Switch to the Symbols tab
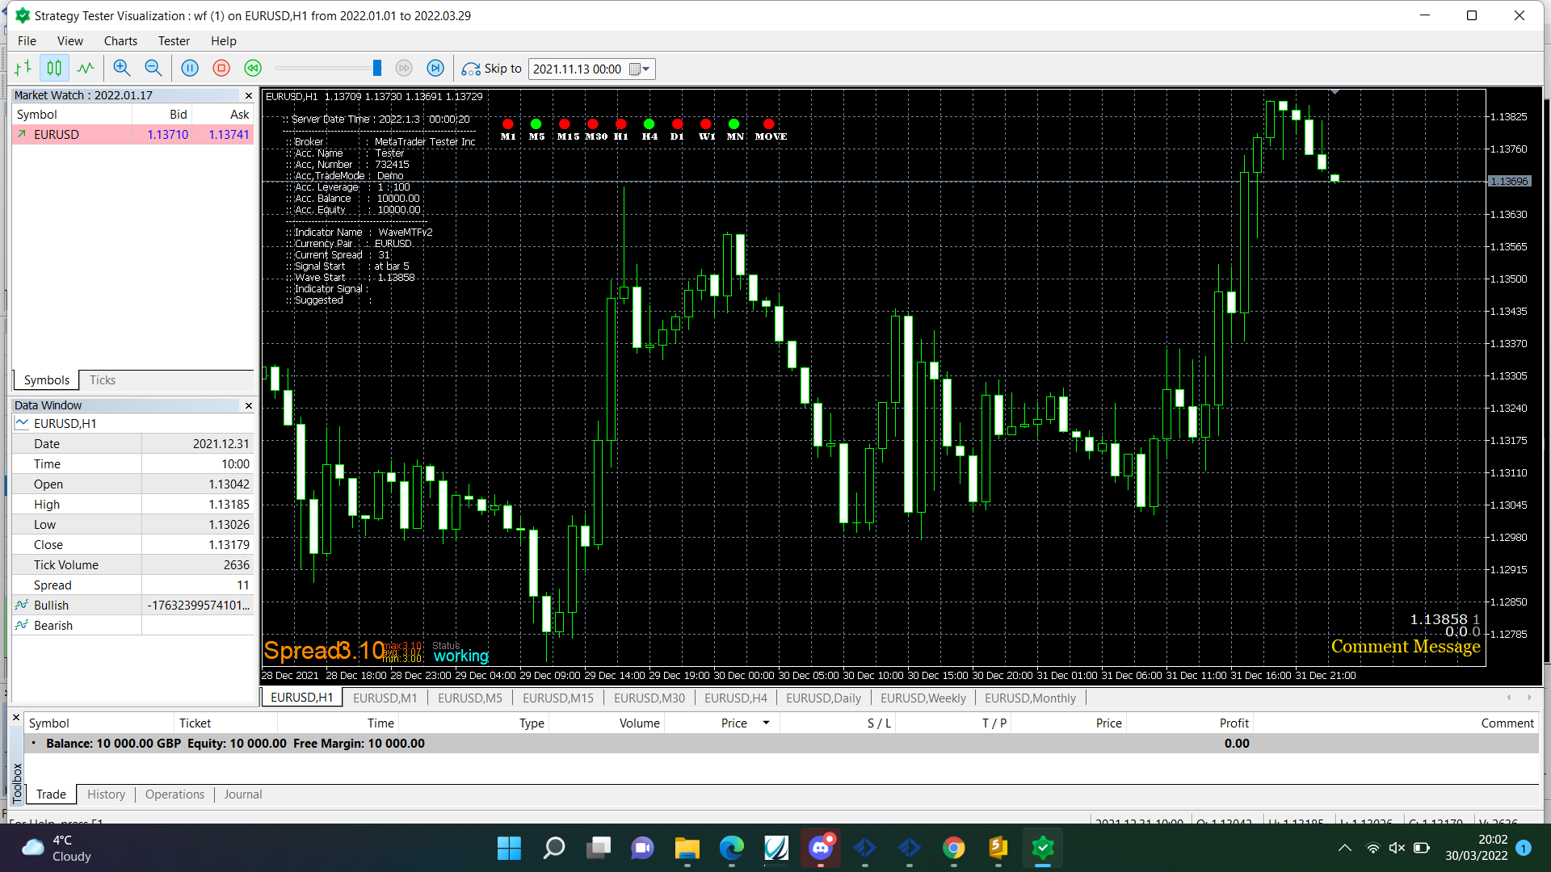The height and width of the screenshot is (872, 1551). (46, 380)
